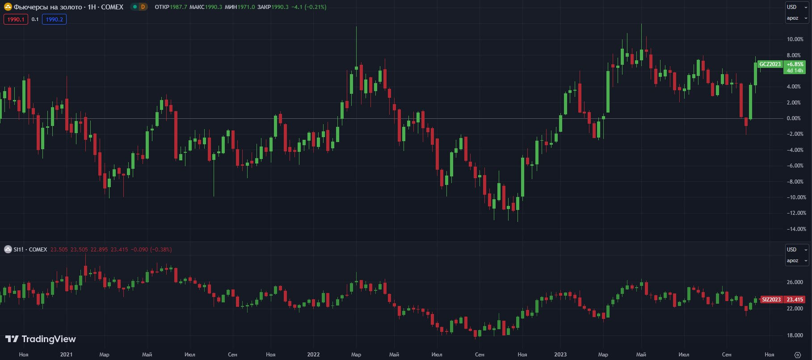812x360 pixels.
Task: Click the SI1! · COMEX pane title
Action: [x=30, y=250]
